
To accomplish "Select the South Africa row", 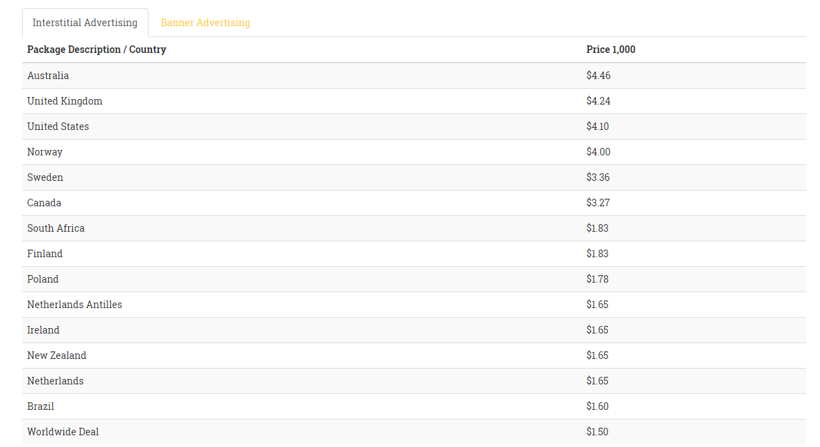I will pyautogui.click(x=413, y=228).
